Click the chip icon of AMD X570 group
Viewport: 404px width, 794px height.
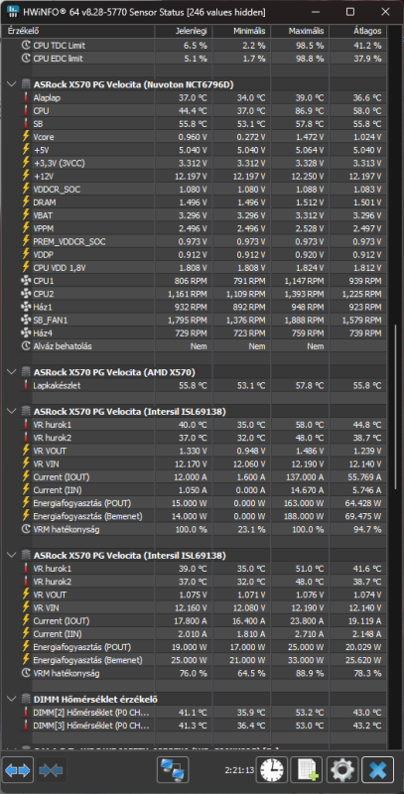(27, 372)
